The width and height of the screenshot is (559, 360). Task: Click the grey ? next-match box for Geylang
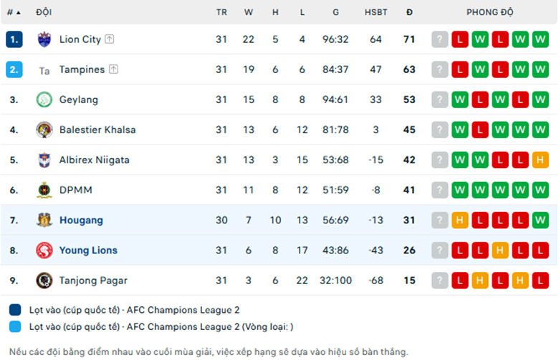tap(439, 99)
